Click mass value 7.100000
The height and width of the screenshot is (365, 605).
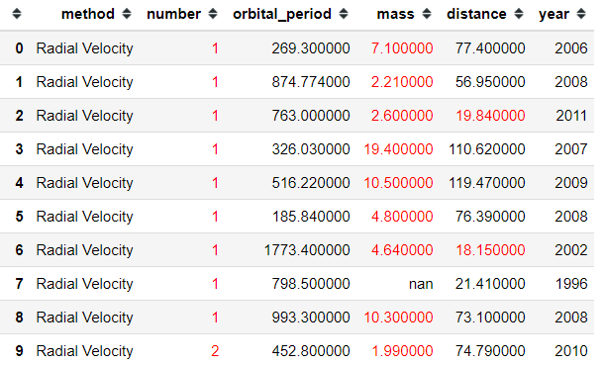click(x=402, y=48)
